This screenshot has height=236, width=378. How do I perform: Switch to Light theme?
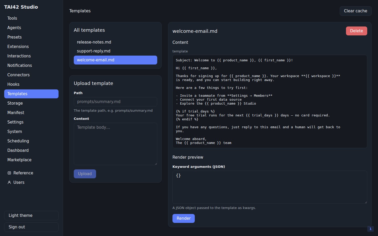tap(31, 216)
